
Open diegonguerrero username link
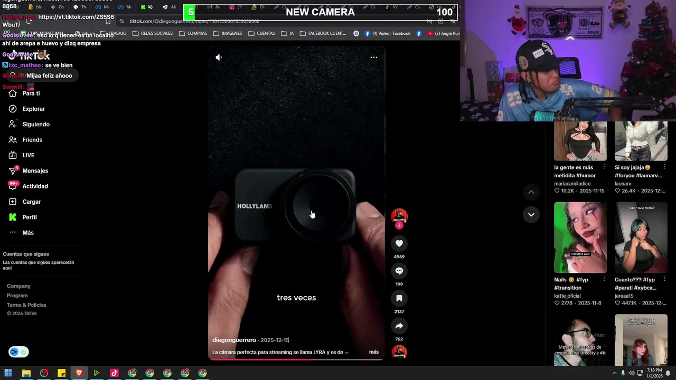234,340
